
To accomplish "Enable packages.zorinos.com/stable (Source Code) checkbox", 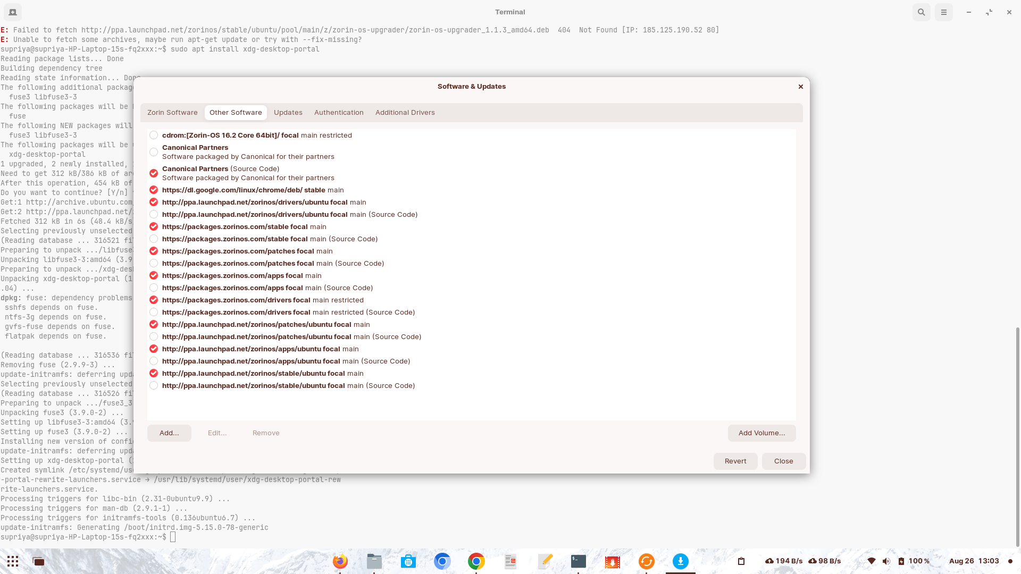I will pos(154,239).
